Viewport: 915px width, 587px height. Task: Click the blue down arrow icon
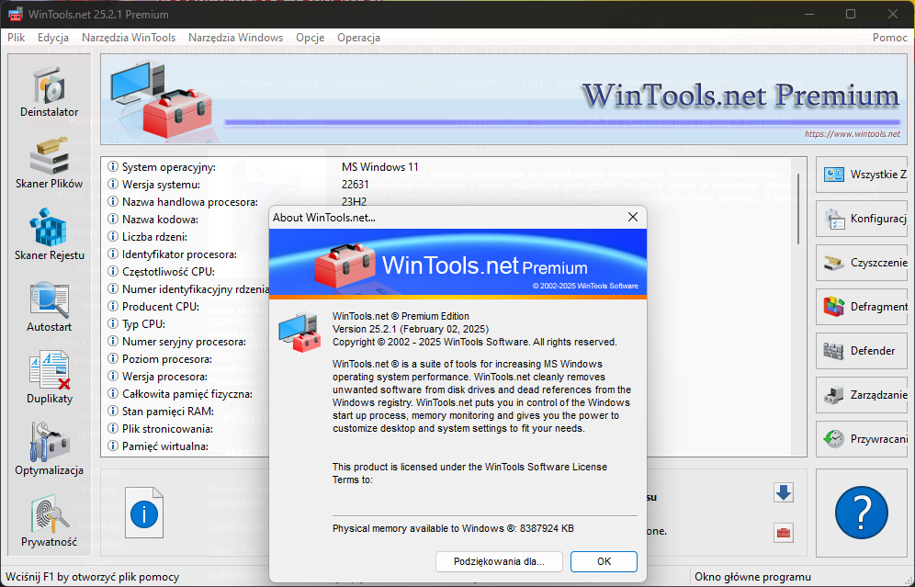click(783, 492)
